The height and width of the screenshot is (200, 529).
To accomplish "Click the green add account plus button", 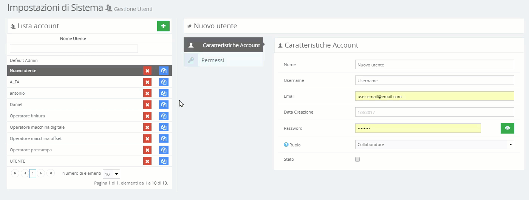I will (x=163, y=26).
